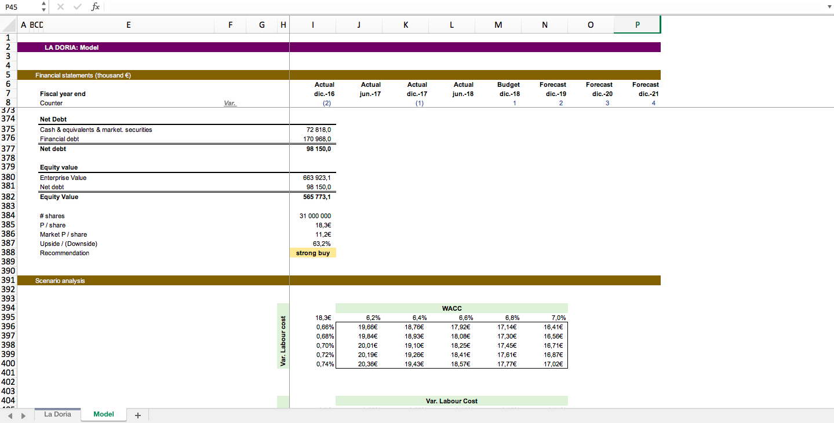The image size is (834, 423).
Task: Select all cells via corner triangle
Action: (9, 25)
